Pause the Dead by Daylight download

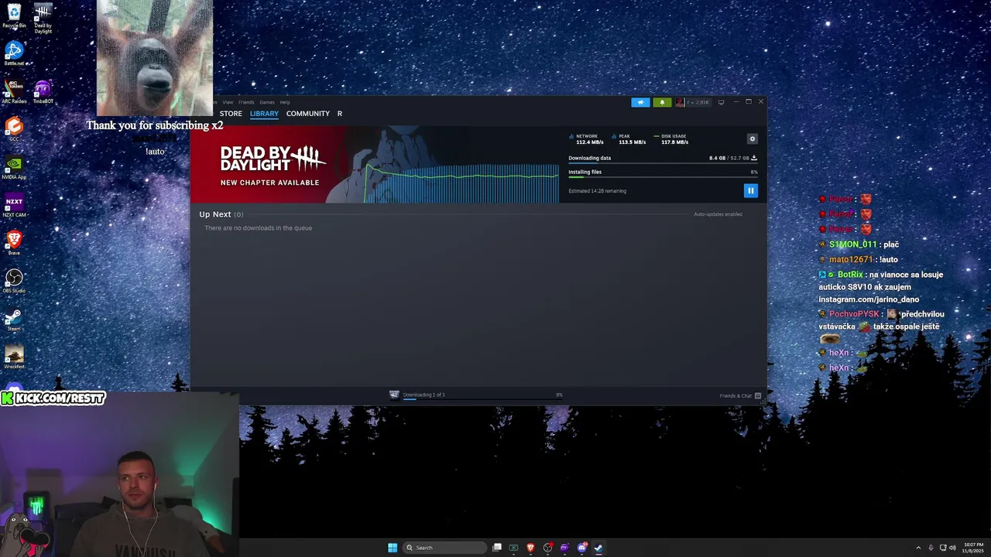pyautogui.click(x=750, y=190)
